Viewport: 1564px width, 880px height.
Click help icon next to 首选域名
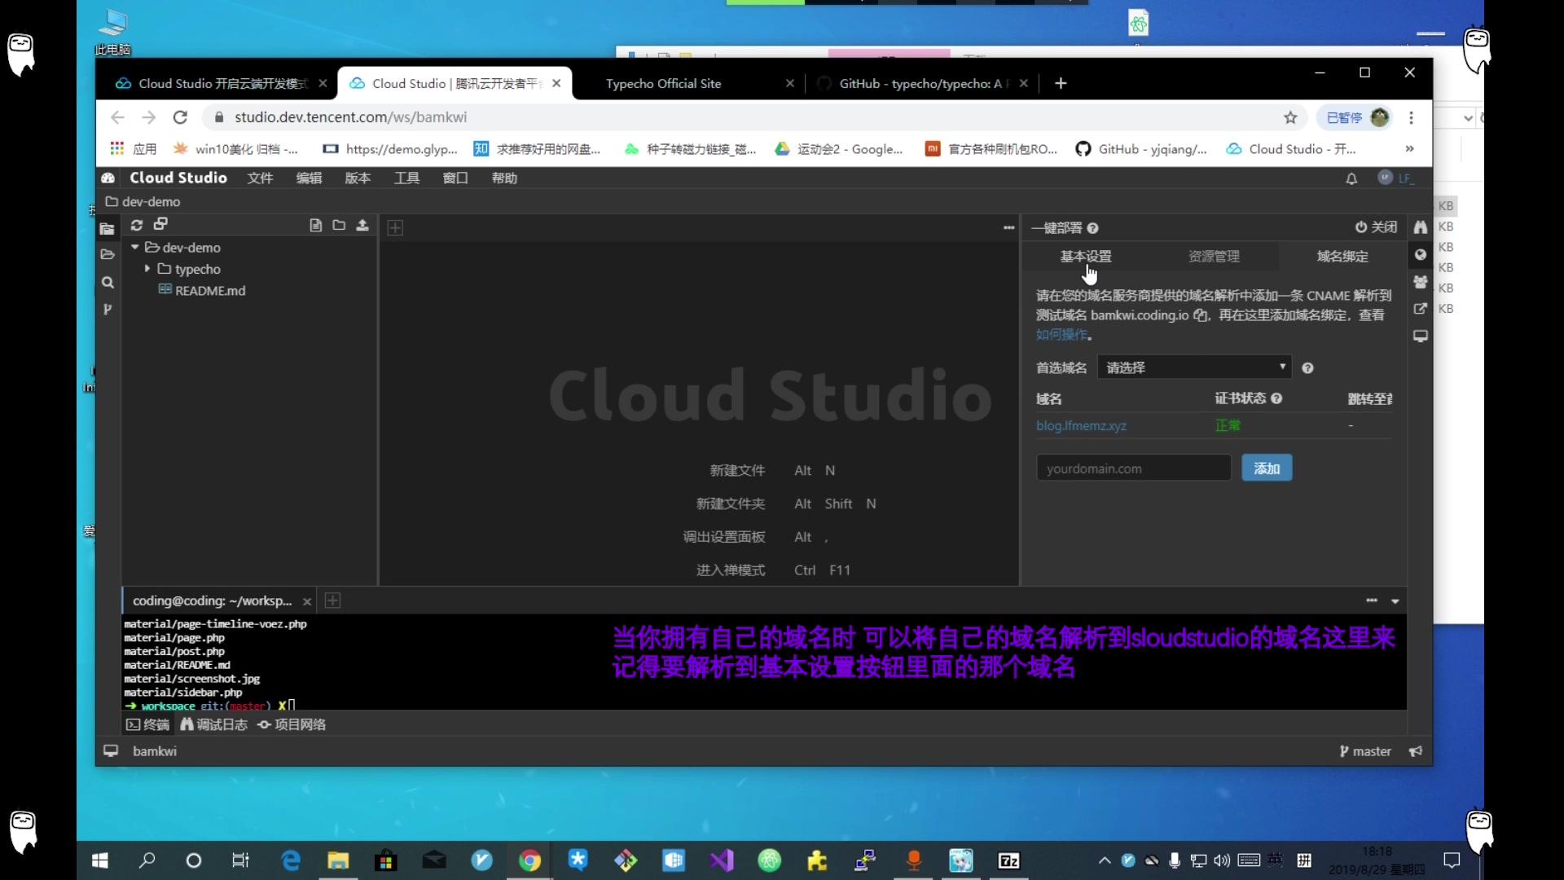(1307, 368)
